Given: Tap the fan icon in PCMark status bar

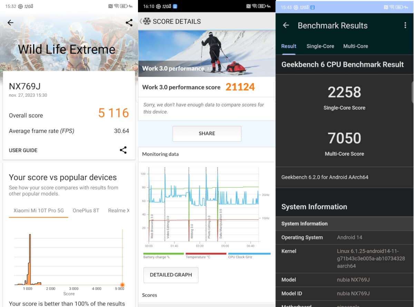Looking at the screenshot, I should pos(158,6).
